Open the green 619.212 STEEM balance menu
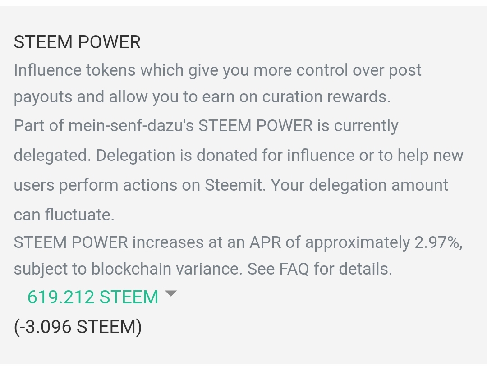Viewport: 487px width, 366px height. click(93, 297)
